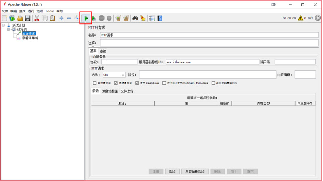The image size is (323, 181).
Task: Open the 方法 GET dropdown
Action: click(114, 75)
